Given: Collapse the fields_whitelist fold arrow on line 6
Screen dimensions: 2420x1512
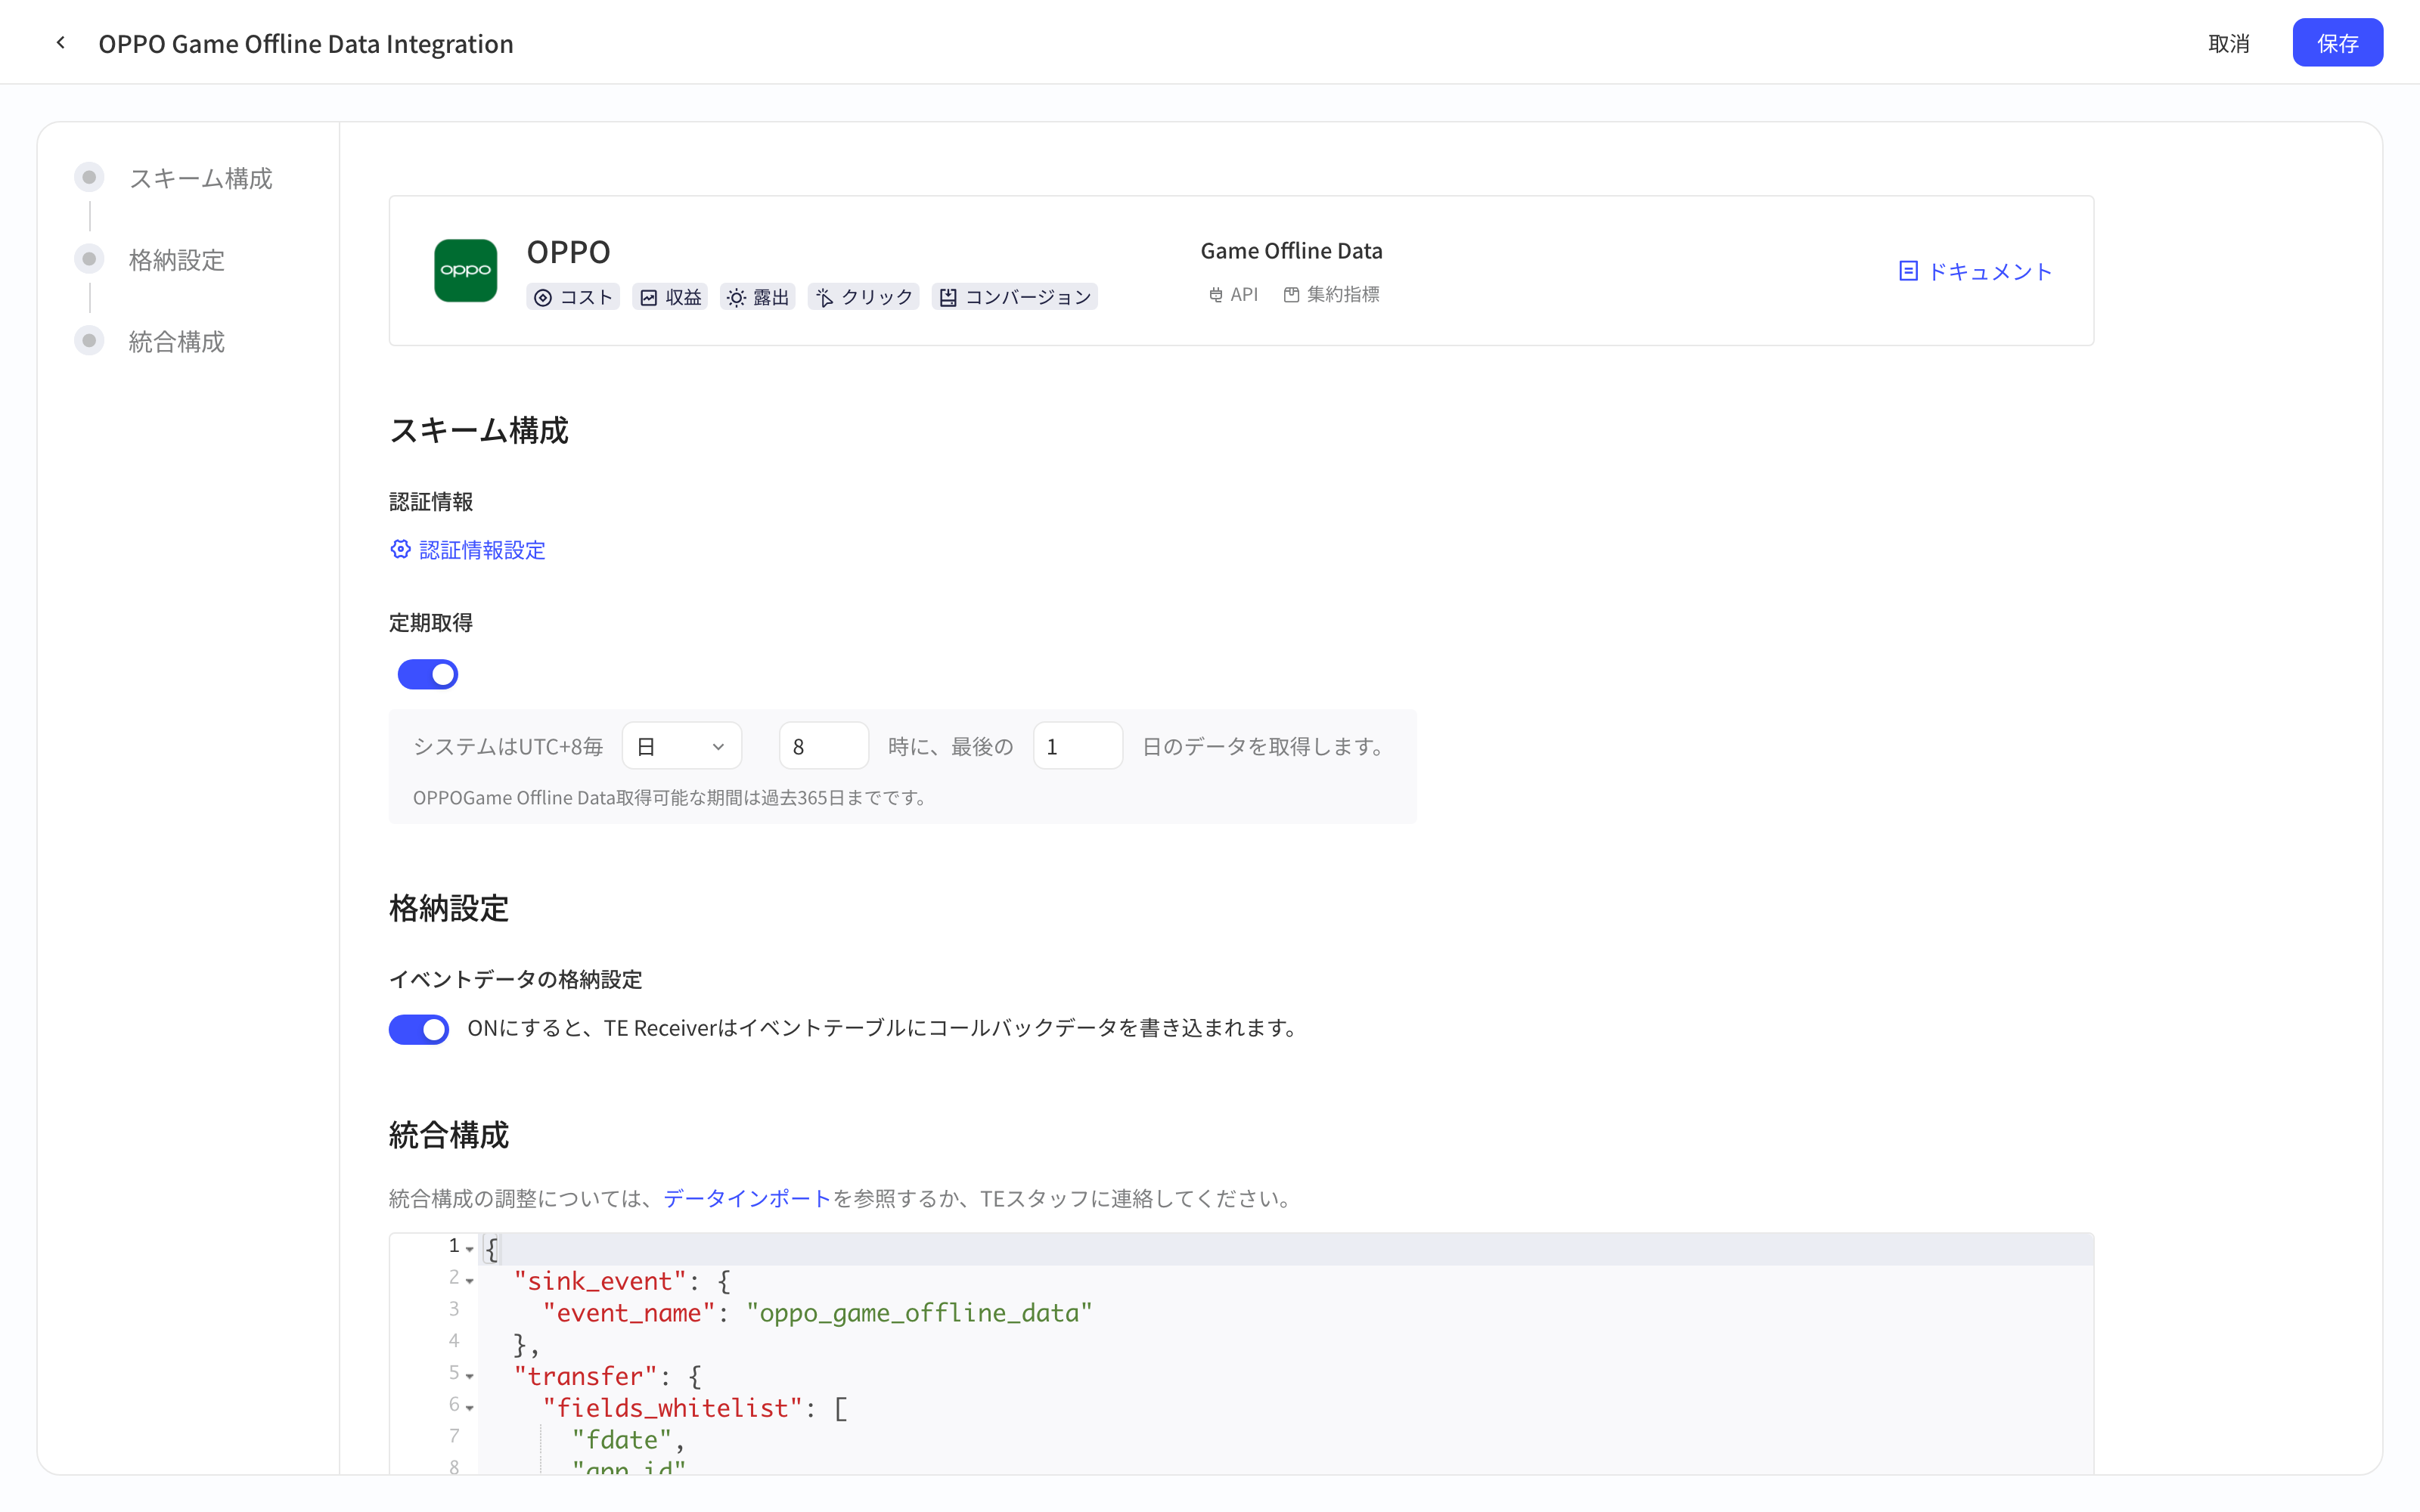Looking at the screenshot, I should pyautogui.click(x=469, y=1408).
